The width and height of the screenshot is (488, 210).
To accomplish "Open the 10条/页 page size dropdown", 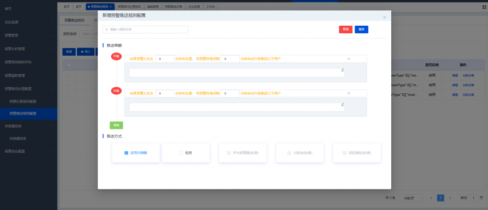I will pos(408,198).
